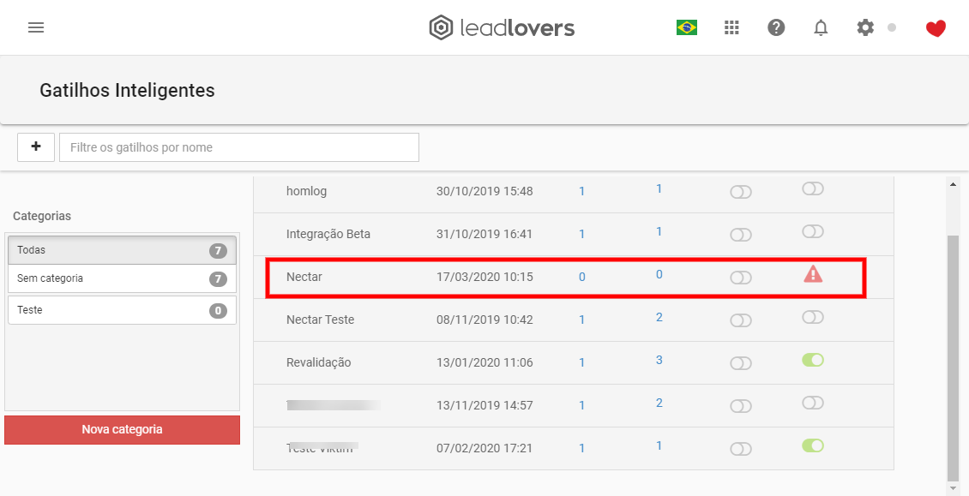This screenshot has width=969, height=496.
Task: Open the help question mark icon
Action: [776, 27]
